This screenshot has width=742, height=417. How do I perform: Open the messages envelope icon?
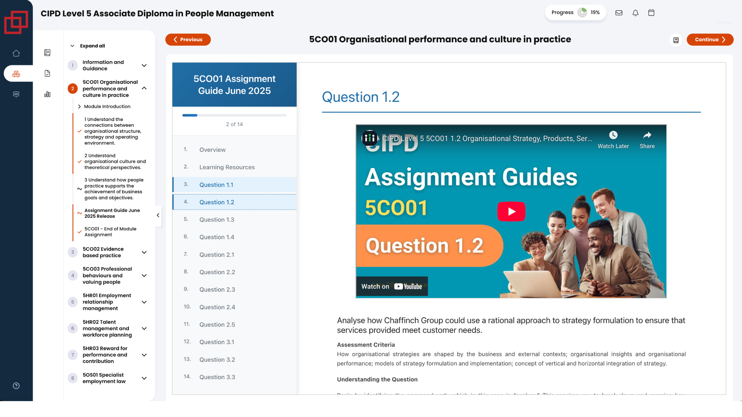click(x=619, y=13)
